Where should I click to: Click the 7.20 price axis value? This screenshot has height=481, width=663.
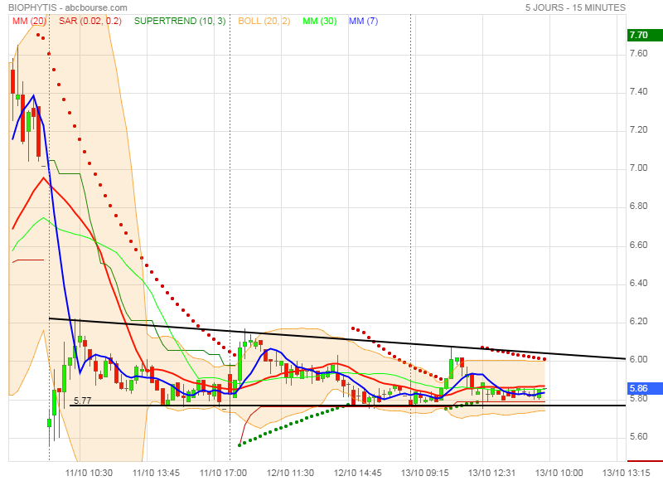[x=638, y=129]
